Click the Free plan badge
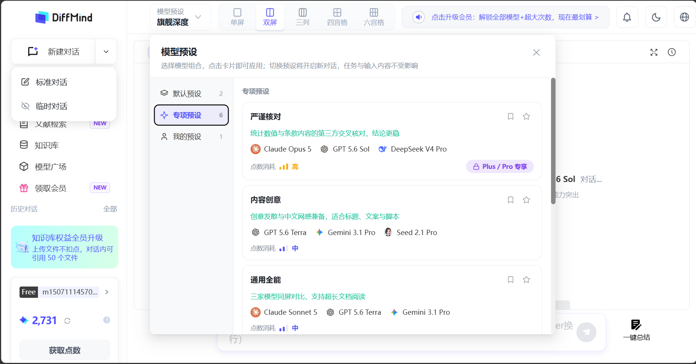The image size is (696, 364). click(x=29, y=292)
